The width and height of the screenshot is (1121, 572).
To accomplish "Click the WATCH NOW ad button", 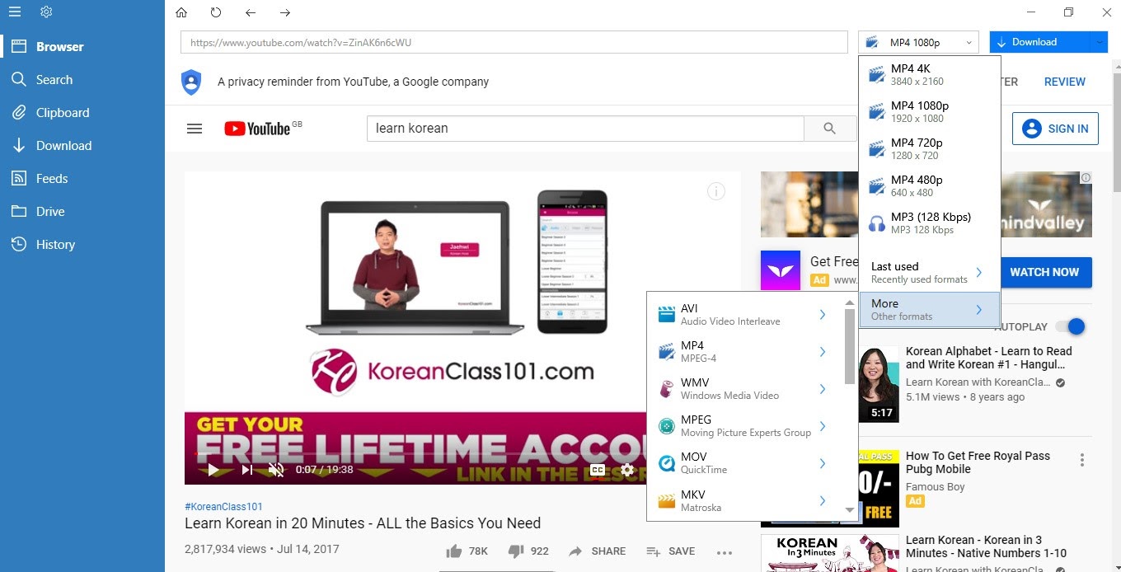I will [1044, 272].
